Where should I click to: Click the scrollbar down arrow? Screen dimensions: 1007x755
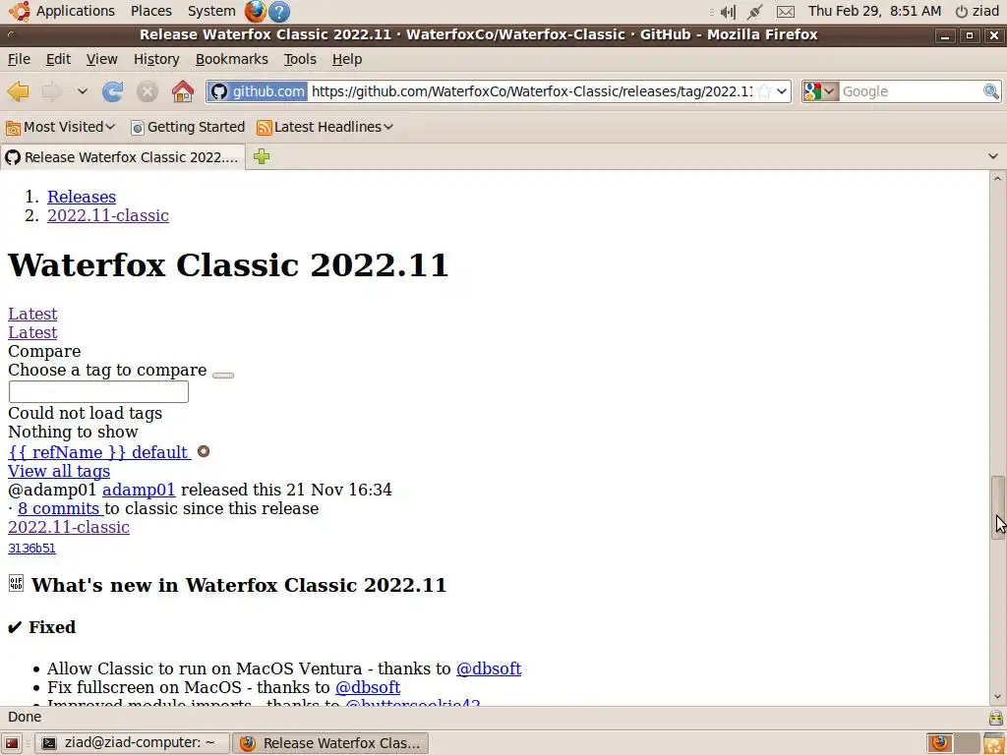(x=997, y=697)
